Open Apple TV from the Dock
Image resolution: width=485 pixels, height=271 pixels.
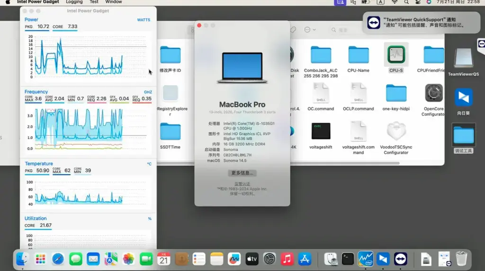(252, 259)
